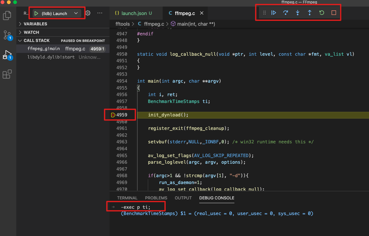Continue execution in debug toolbar
The image size is (369, 236).
[x=274, y=13]
